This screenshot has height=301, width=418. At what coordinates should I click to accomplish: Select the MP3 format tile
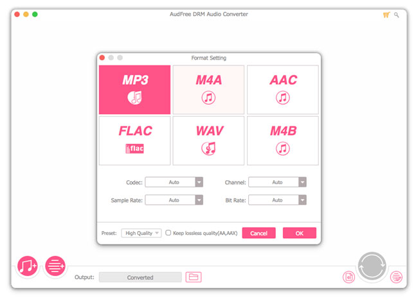coord(134,90)
